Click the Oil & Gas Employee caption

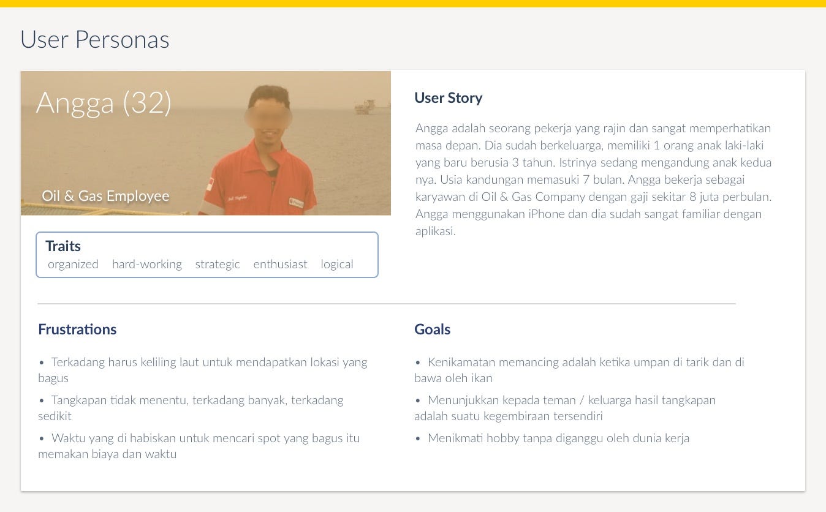[x=105, y=196]
